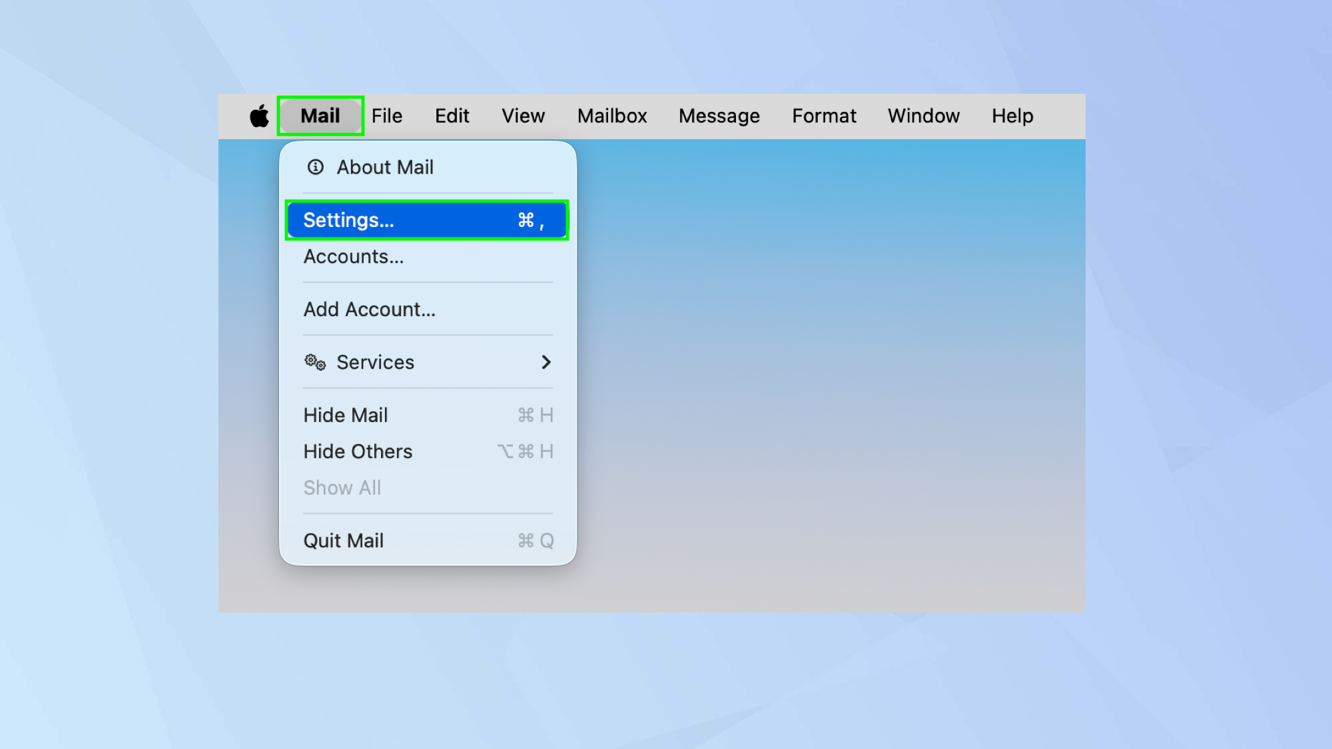The width and height of the screenshot is (1332, 749).
Task: Open the Edit menu
Action: pyautogui.click(x=452, y=115)
